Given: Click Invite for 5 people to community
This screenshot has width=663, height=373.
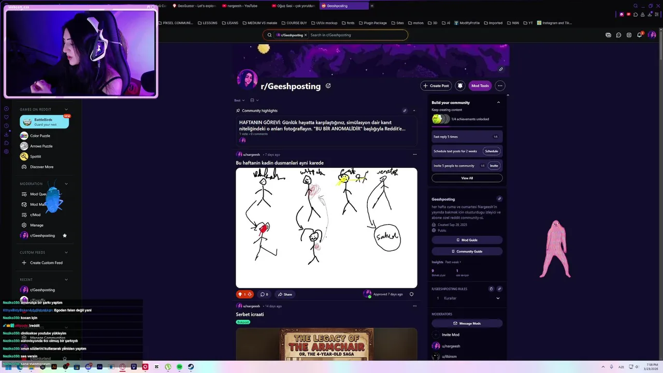Looking at the screenshot, I should click(x=494, y=166).
